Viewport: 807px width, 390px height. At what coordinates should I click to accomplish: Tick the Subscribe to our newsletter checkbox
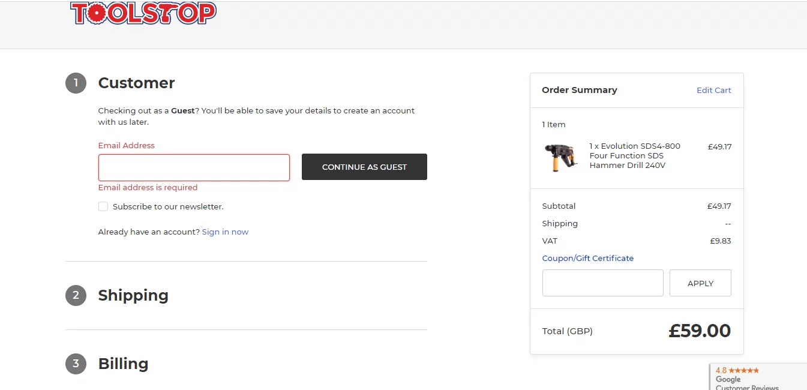click(x=103, y=206)
